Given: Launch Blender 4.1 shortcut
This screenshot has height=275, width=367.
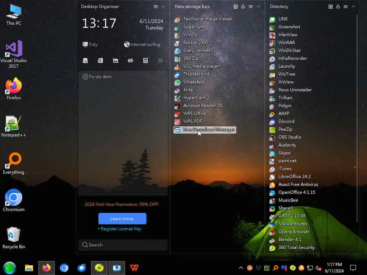Looking at the screenshot, I should (x=285, y=240).
